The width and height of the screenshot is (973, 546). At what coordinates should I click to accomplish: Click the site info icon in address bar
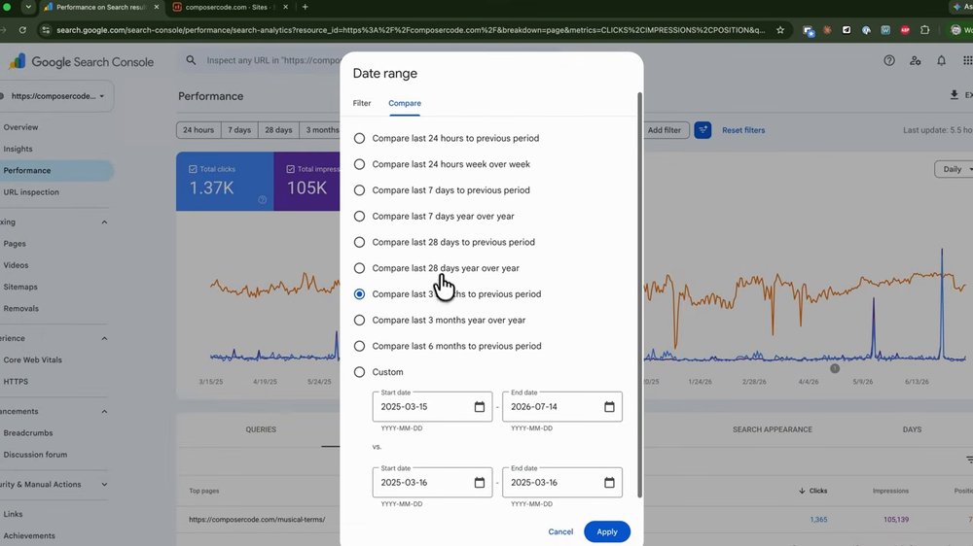pyautogui.click(x=46, y=30)
